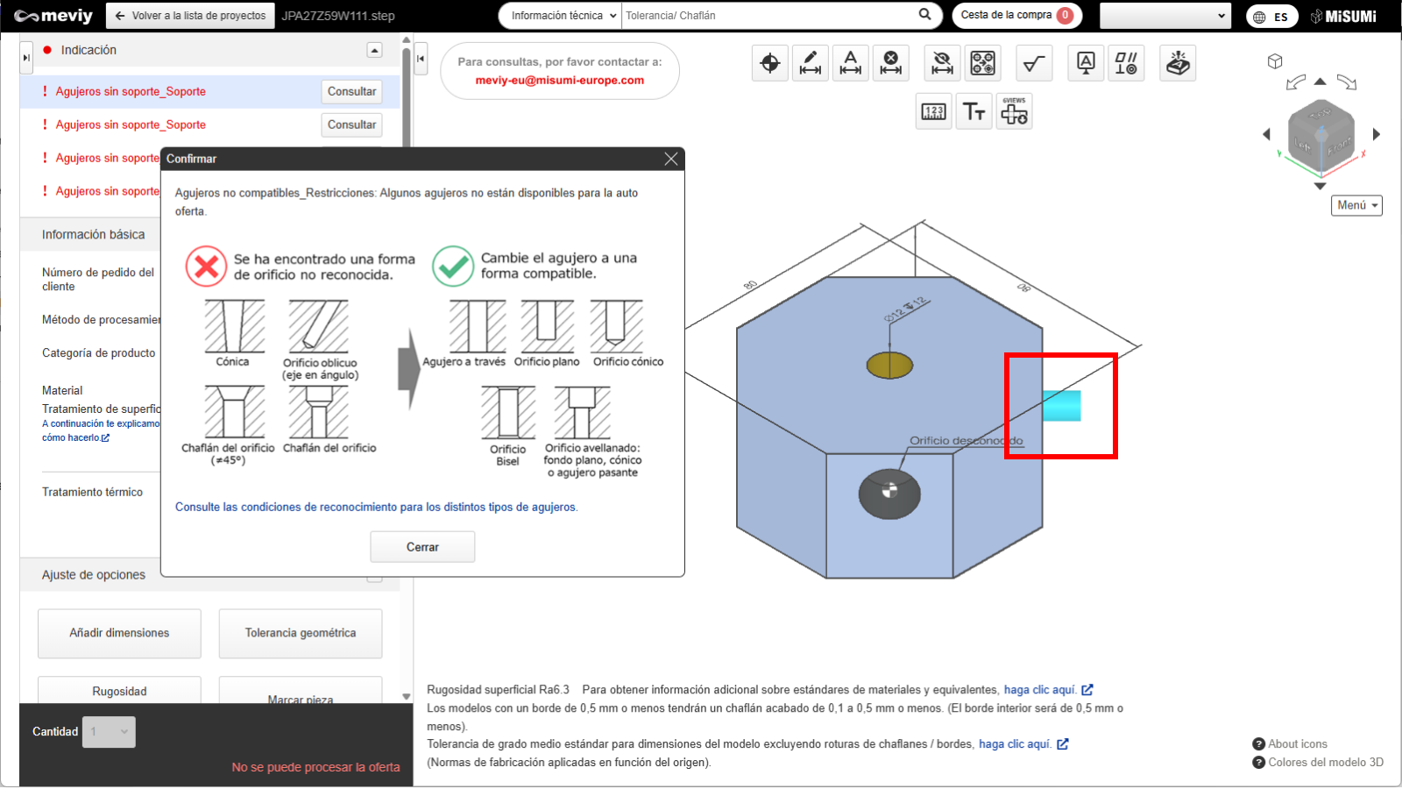Click the Añadir dimensiones button
This screenshot has width=1402, height=789.
click(x=119, y=633)
